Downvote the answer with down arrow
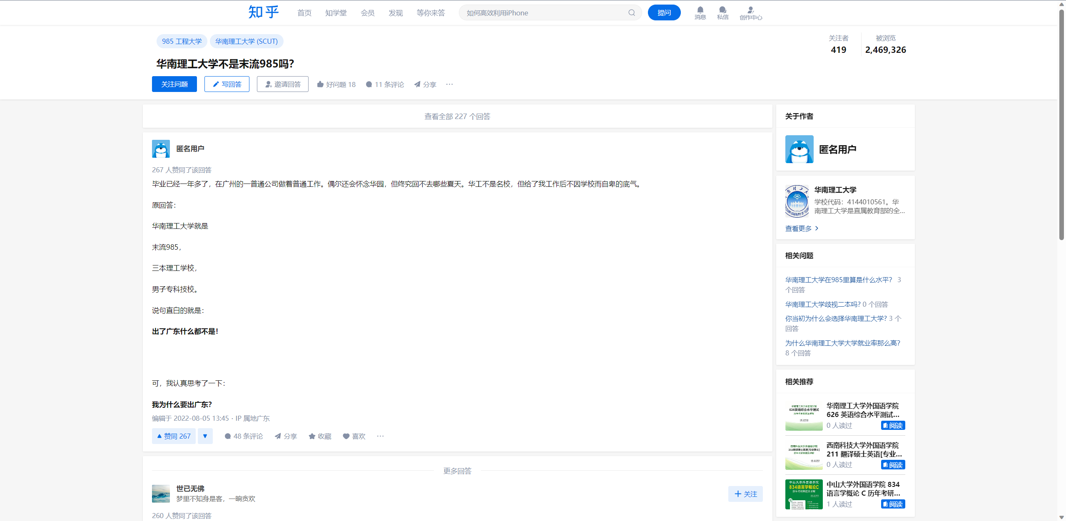Image resolution: width=1066 pixels, height=521 pixels. 205,436
